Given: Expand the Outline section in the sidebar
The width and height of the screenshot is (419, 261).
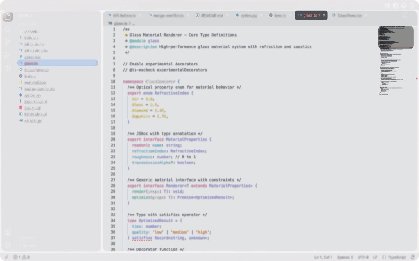Looking at the screenshot, I should [57, 237].
